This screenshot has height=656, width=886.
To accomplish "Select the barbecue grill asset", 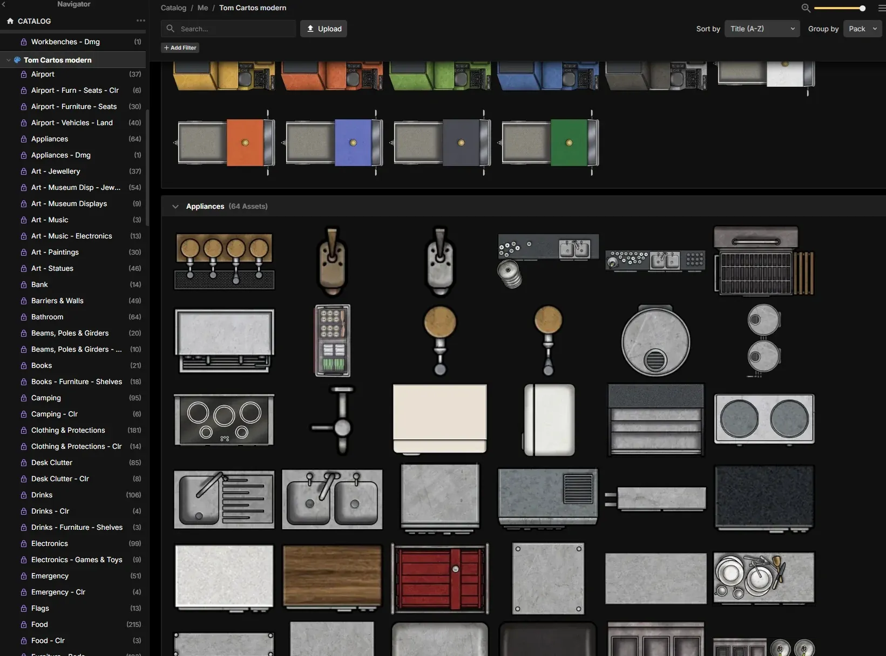I will 764,261.
